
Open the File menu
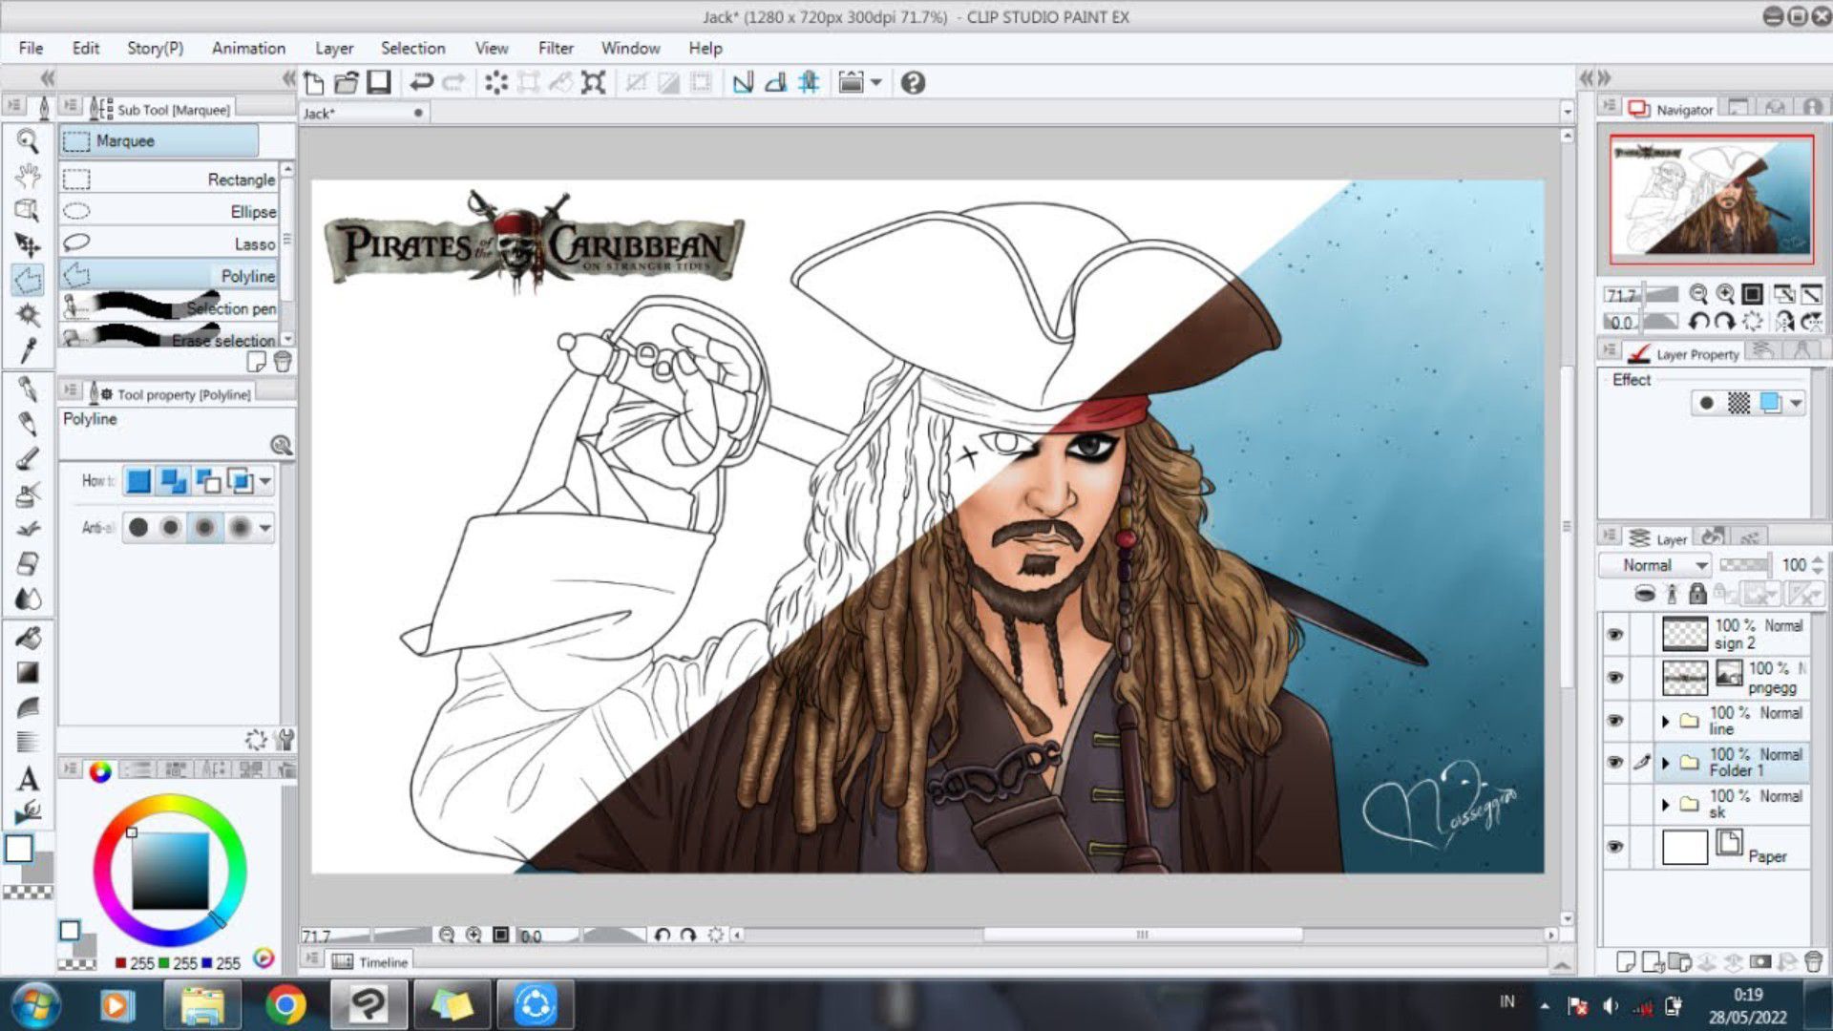(x=31, y=48)
